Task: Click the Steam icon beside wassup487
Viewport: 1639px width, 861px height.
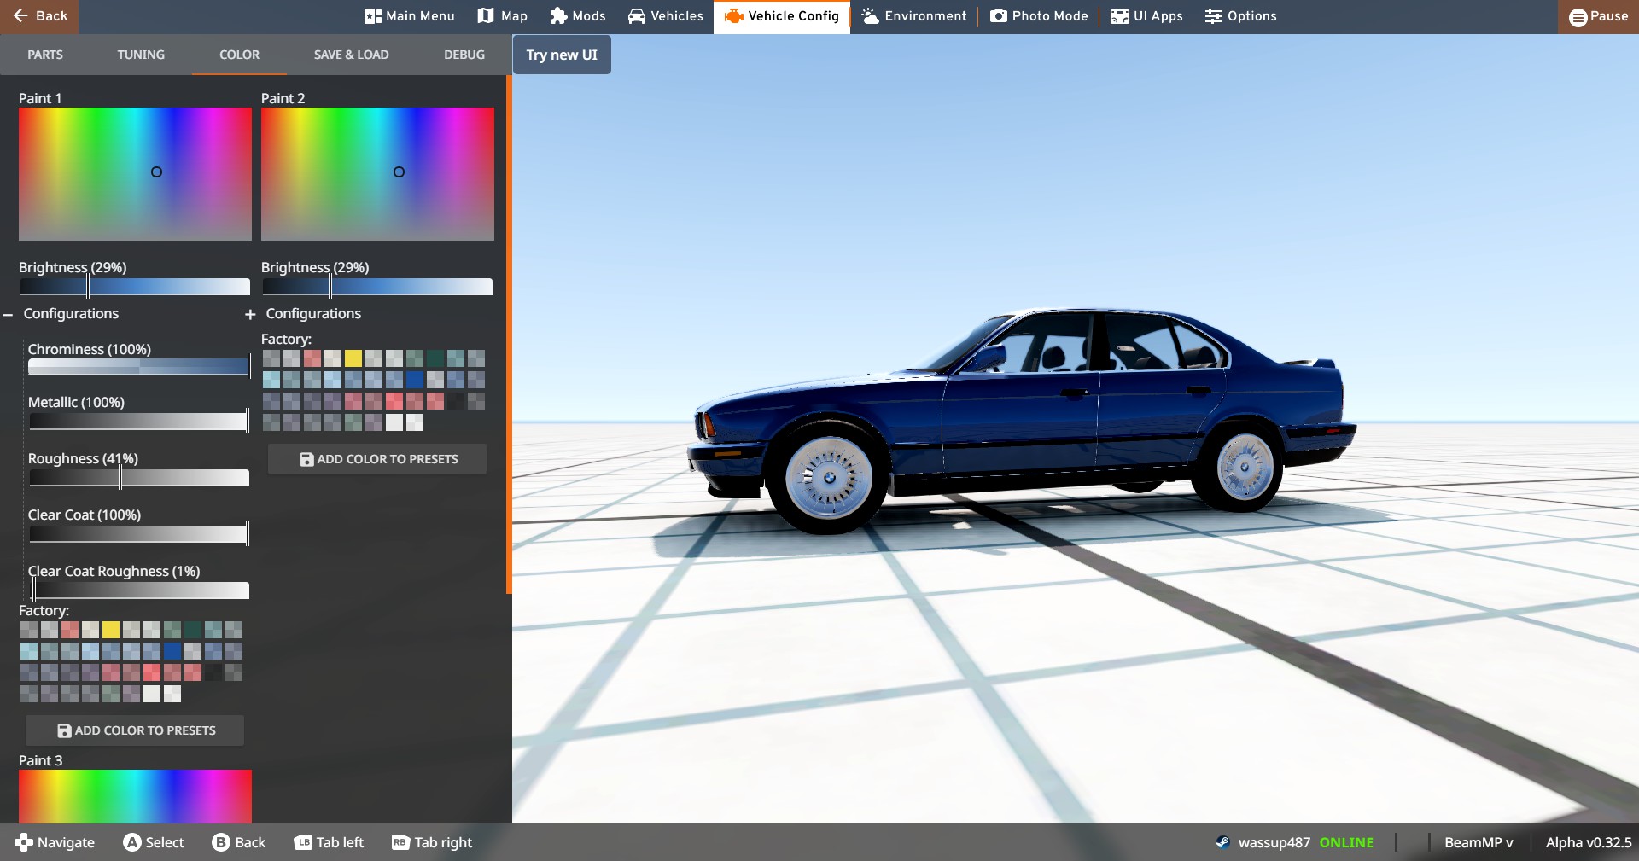Action: (1222, 842)
